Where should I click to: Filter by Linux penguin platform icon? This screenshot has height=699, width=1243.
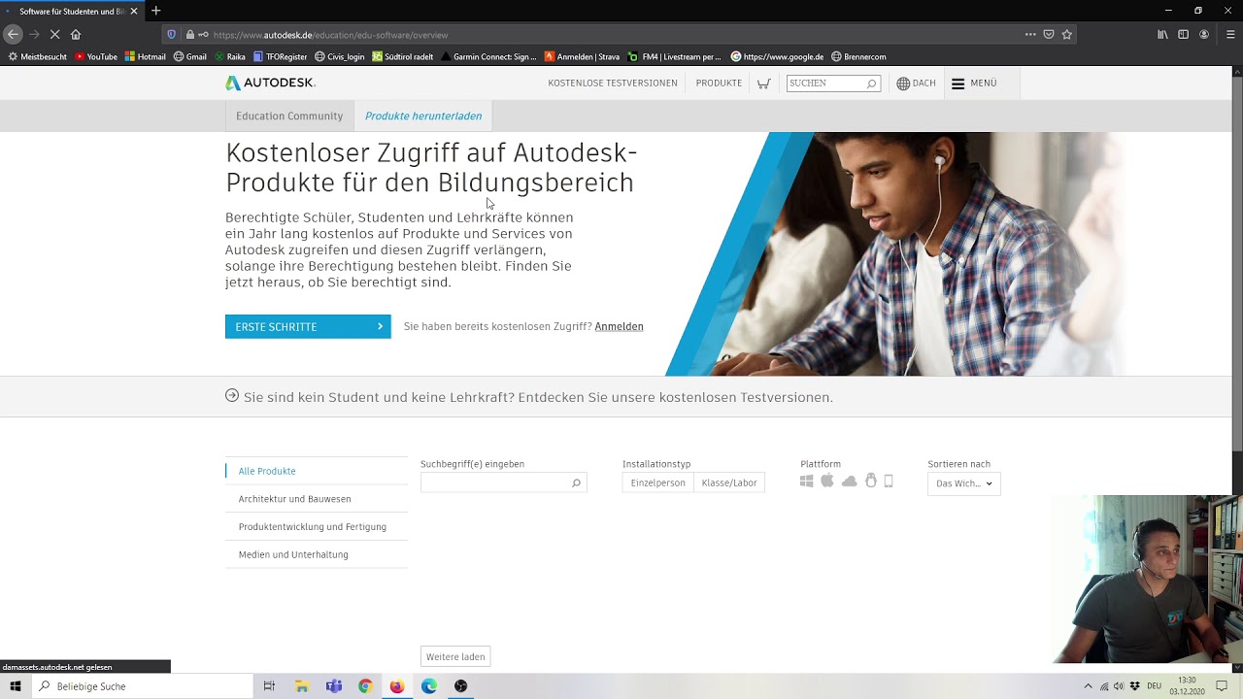click(x=871, y=481)
